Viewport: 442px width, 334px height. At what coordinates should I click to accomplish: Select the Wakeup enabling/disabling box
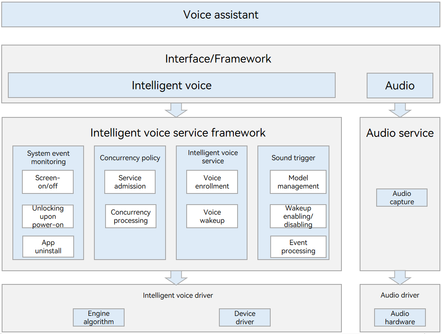click(298, 216)
